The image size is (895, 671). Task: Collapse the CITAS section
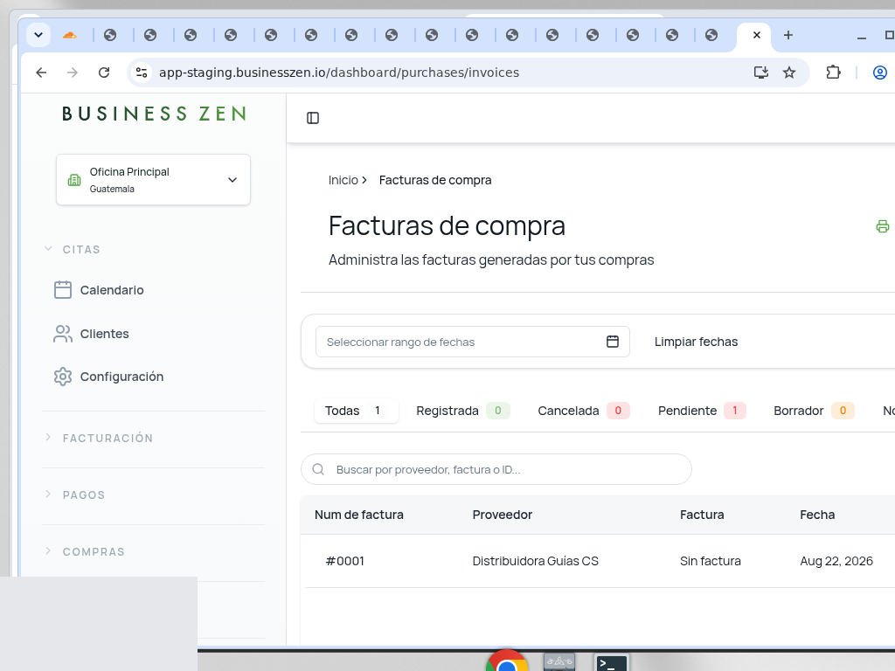(73, 249)
